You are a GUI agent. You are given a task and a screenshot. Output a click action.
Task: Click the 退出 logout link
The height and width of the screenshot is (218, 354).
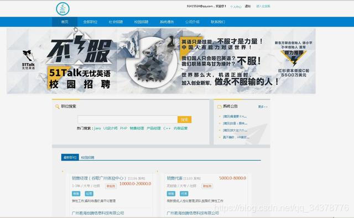point(248,6)
